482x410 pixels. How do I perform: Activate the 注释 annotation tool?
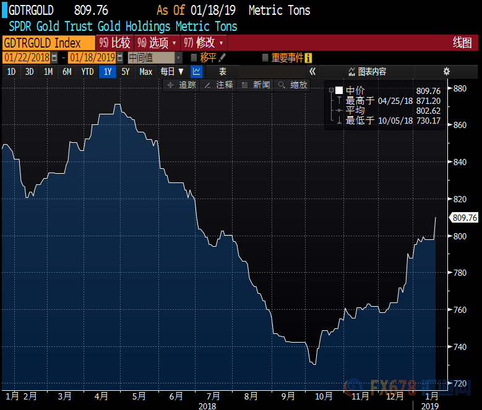point(219,85)
